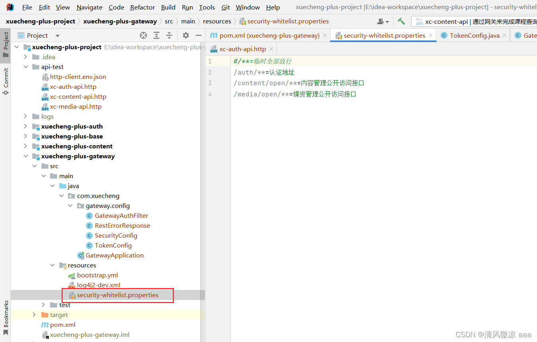Close the xc-auth-api.http editor tab

271,49
